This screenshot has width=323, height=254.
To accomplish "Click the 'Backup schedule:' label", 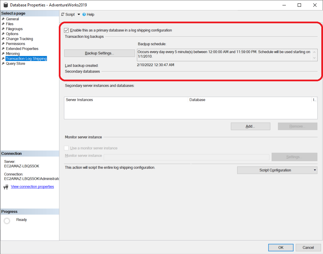I will 152,44.
